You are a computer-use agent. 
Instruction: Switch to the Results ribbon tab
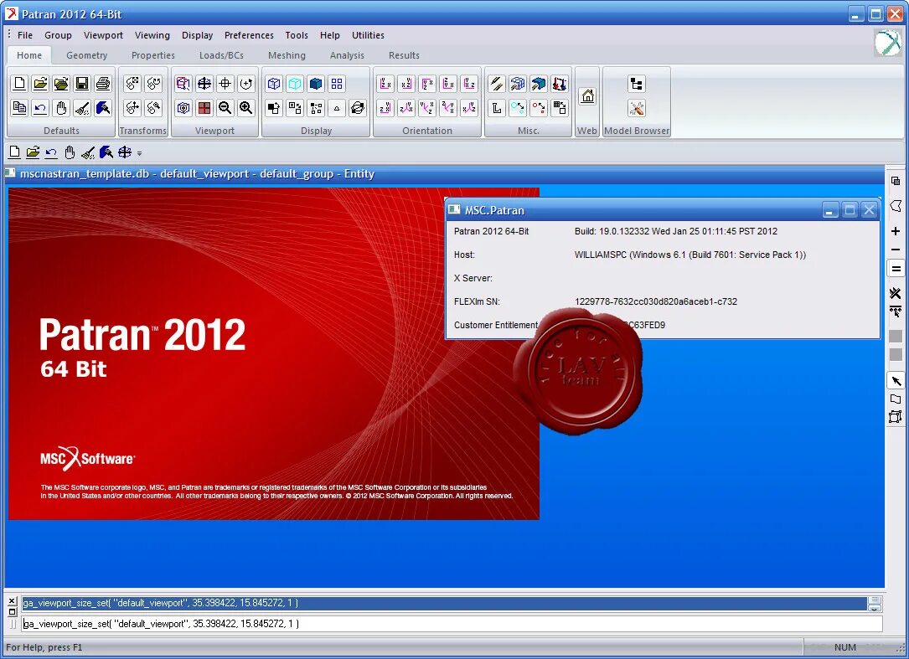[404, 55]
